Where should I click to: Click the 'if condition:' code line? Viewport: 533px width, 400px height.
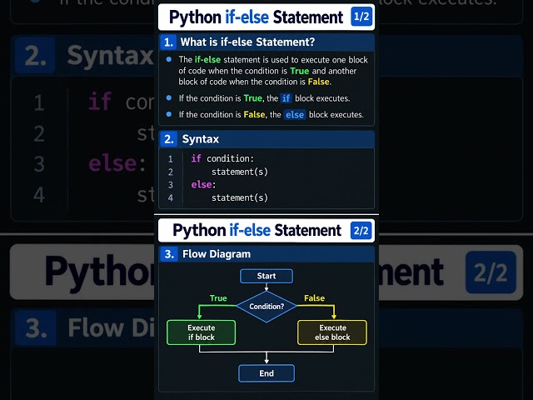pyautogui.click(x=222, y=158)
